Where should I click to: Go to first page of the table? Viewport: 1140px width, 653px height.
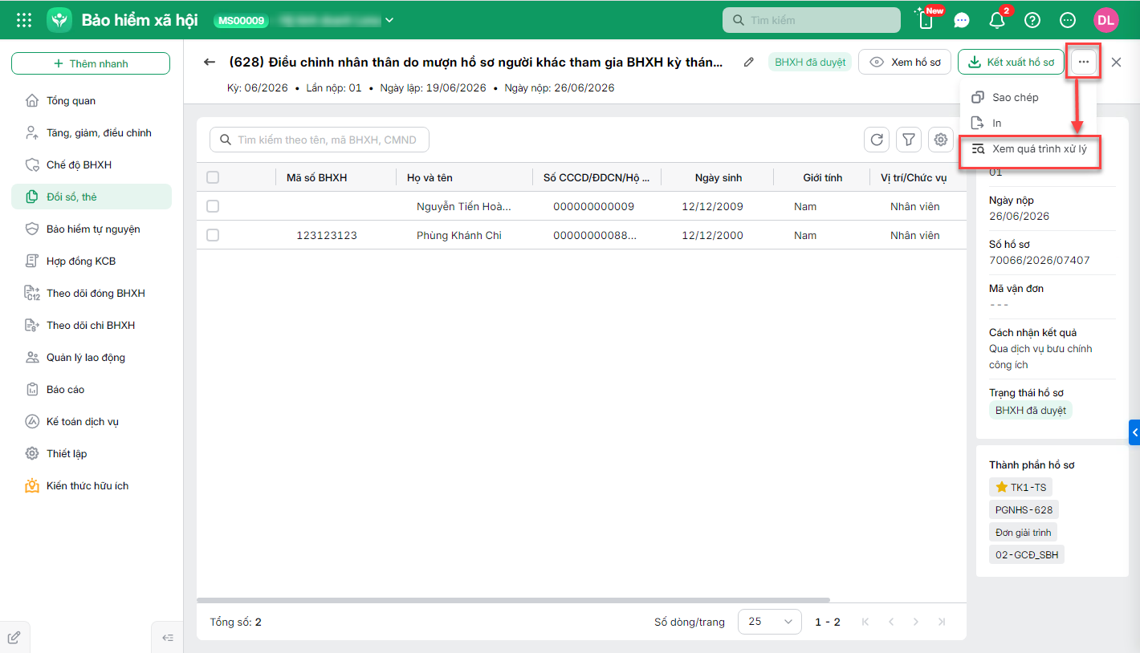coord(865,622)
